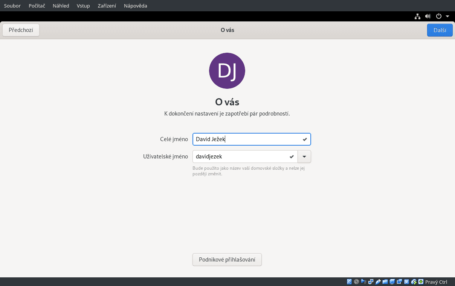Click the volume icon in the top panel
455x286 pixels.
pyautogui.click(x=428, y=16)
